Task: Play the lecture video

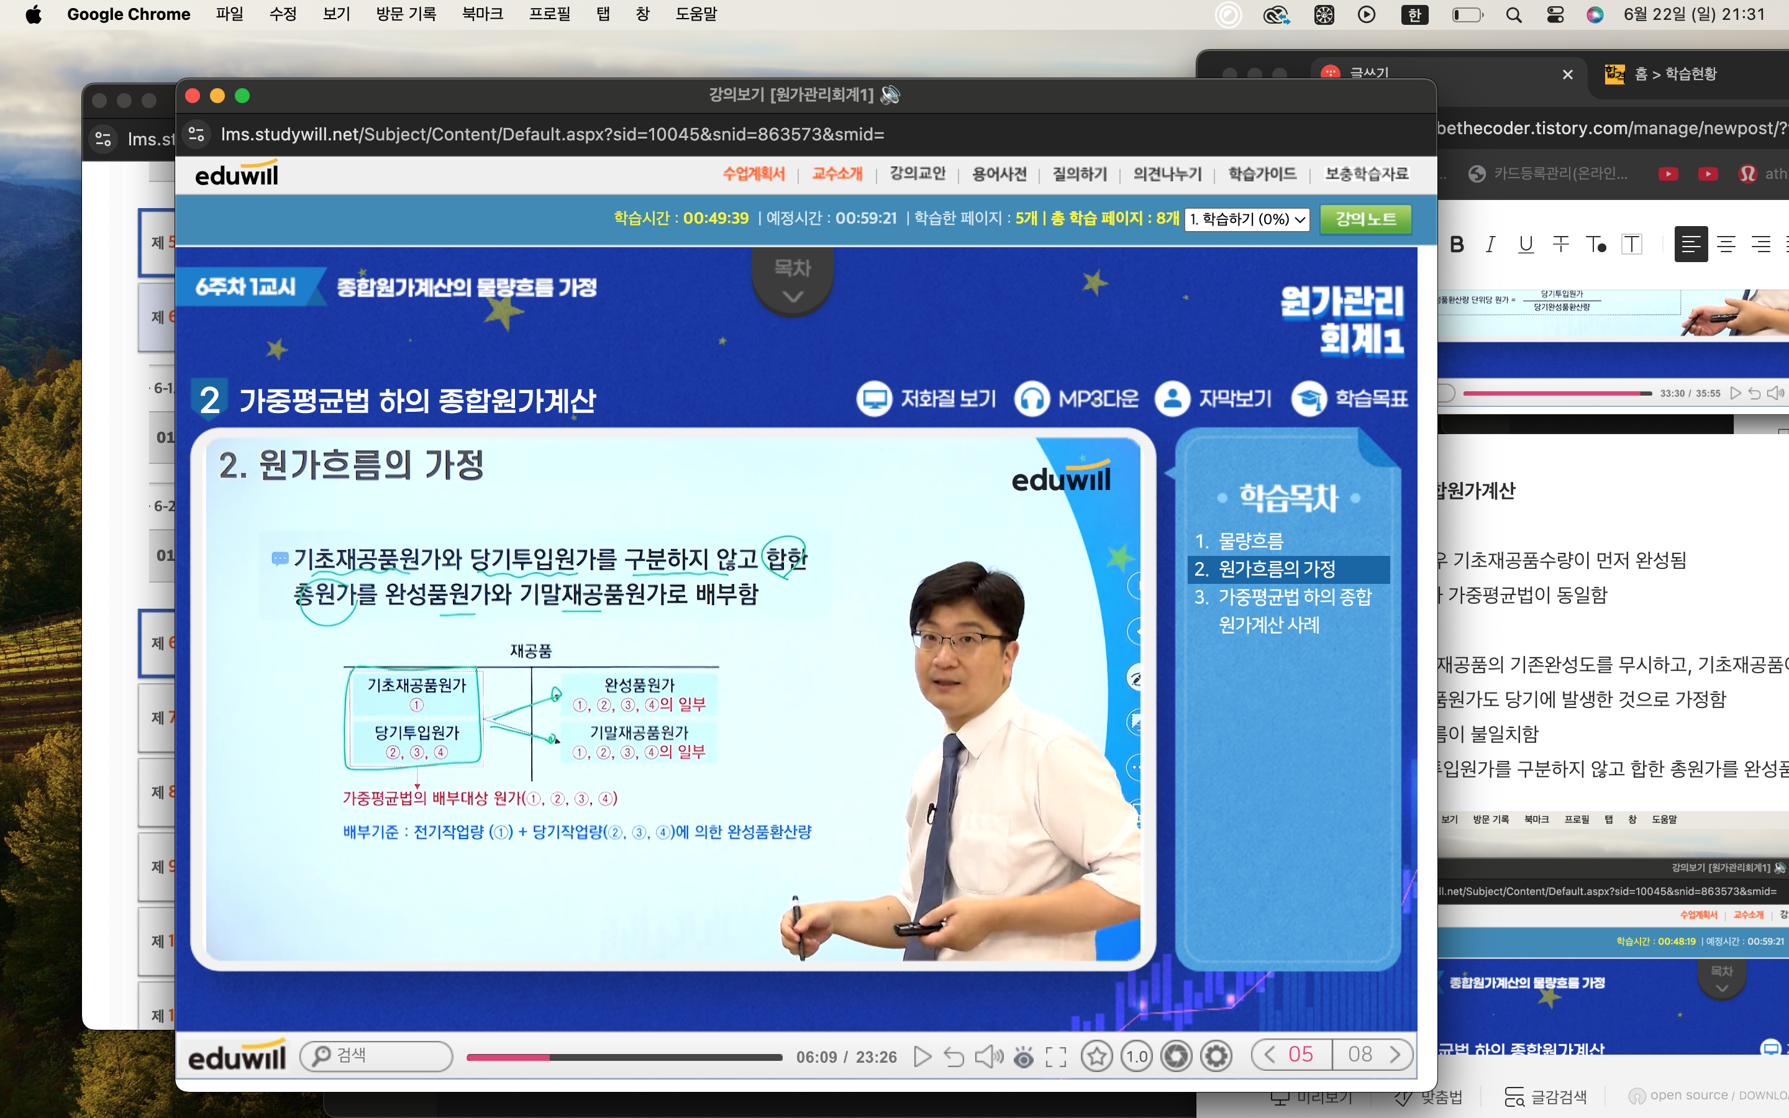Action: [x=922, y=1056]
